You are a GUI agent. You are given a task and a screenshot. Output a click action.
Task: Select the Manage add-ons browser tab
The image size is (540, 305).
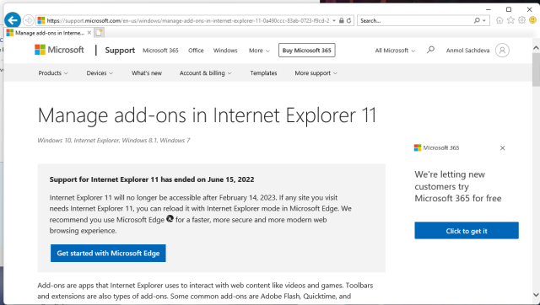[x=49, y=33]
